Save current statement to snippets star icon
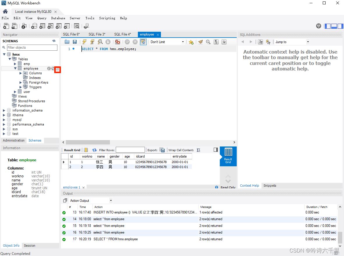Image resolution: width=344 pixels, height=256 pixels. [x=191, y=42]
